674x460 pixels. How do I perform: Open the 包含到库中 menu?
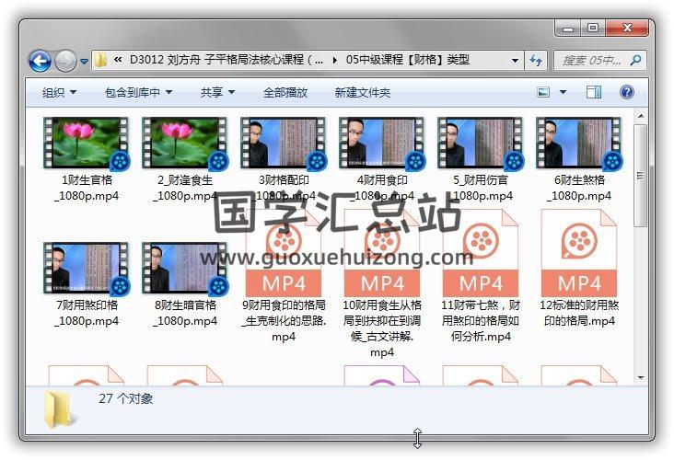(x=138, y=92)
